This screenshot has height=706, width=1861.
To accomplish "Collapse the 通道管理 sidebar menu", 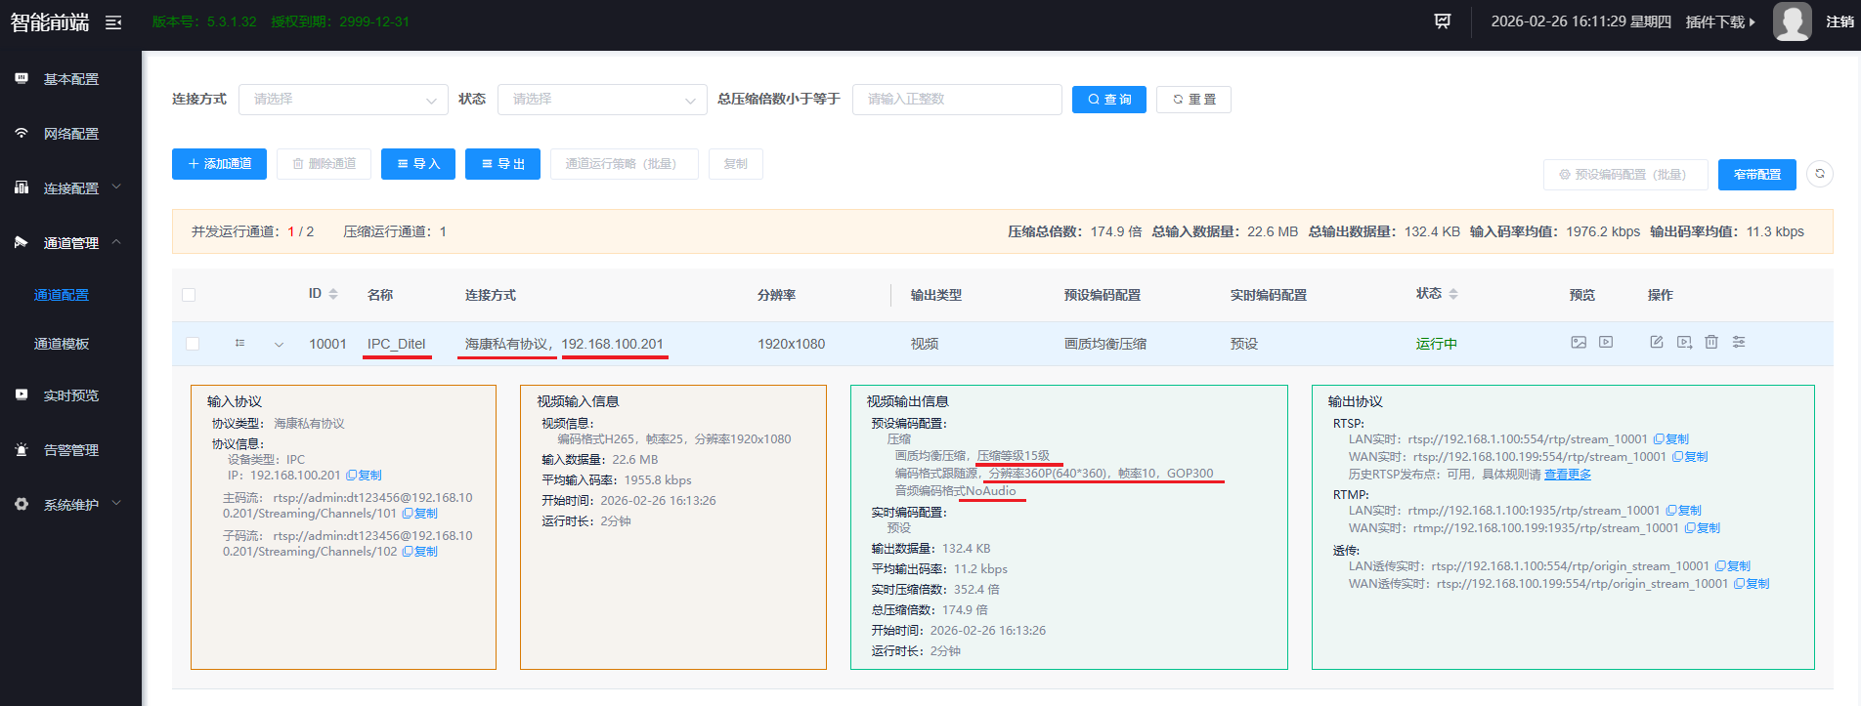I will click(x=70, y=242).
